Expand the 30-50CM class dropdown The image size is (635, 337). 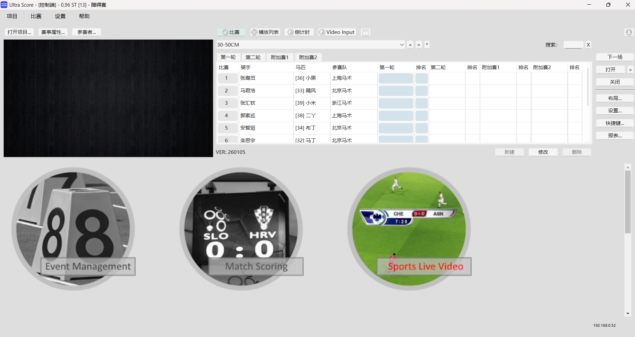(x=402, y=45)
